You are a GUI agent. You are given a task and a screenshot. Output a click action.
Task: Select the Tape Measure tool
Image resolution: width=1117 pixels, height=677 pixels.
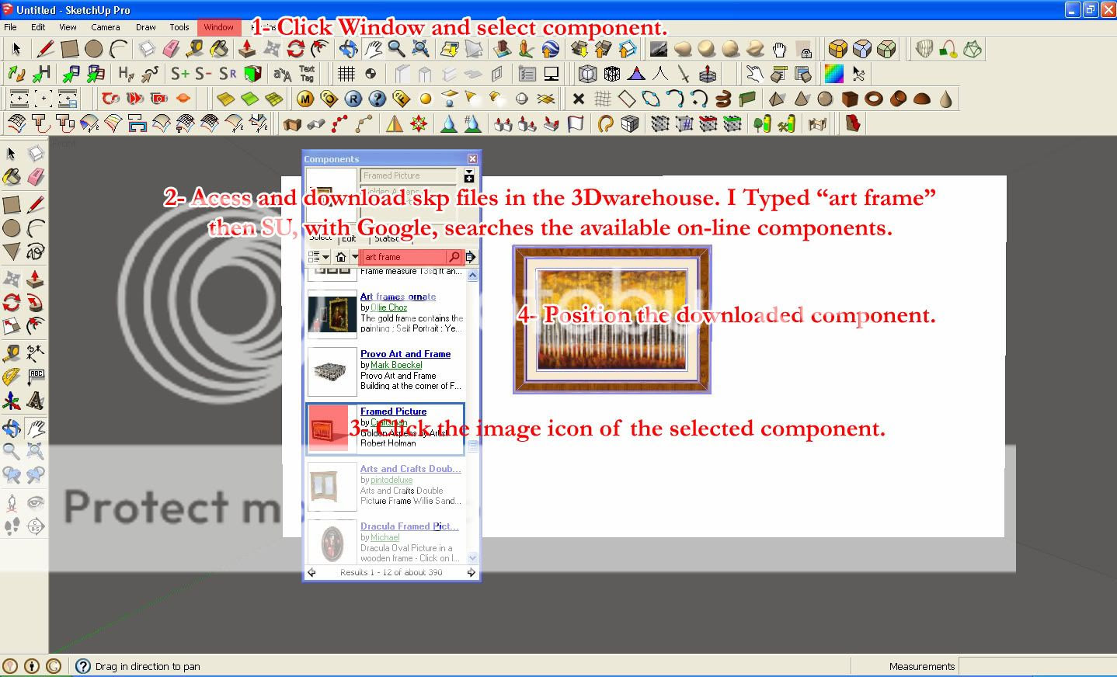(195, 49)
